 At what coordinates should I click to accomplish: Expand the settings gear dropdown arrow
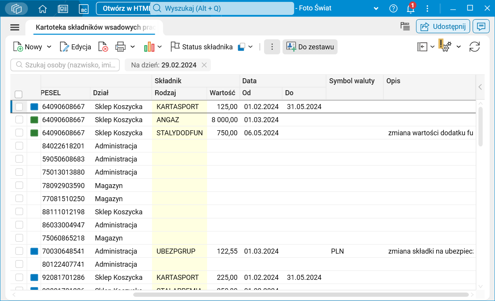point(458,47)
